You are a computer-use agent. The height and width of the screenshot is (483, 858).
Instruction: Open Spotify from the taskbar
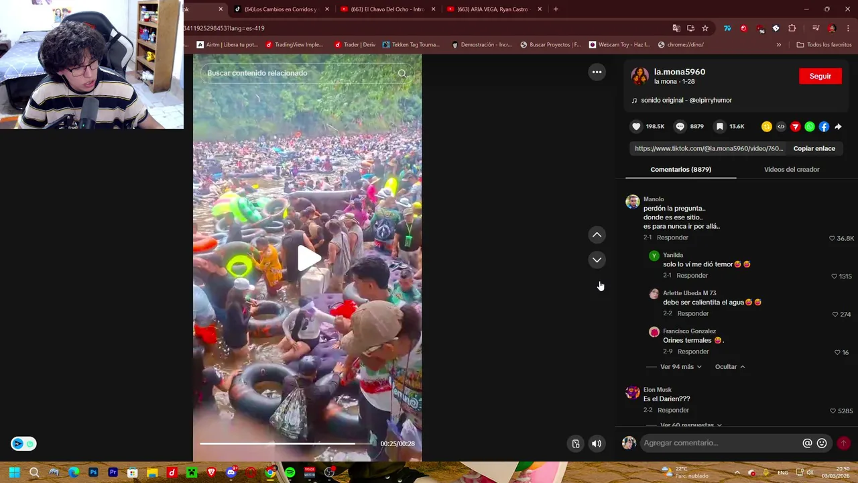290,472
